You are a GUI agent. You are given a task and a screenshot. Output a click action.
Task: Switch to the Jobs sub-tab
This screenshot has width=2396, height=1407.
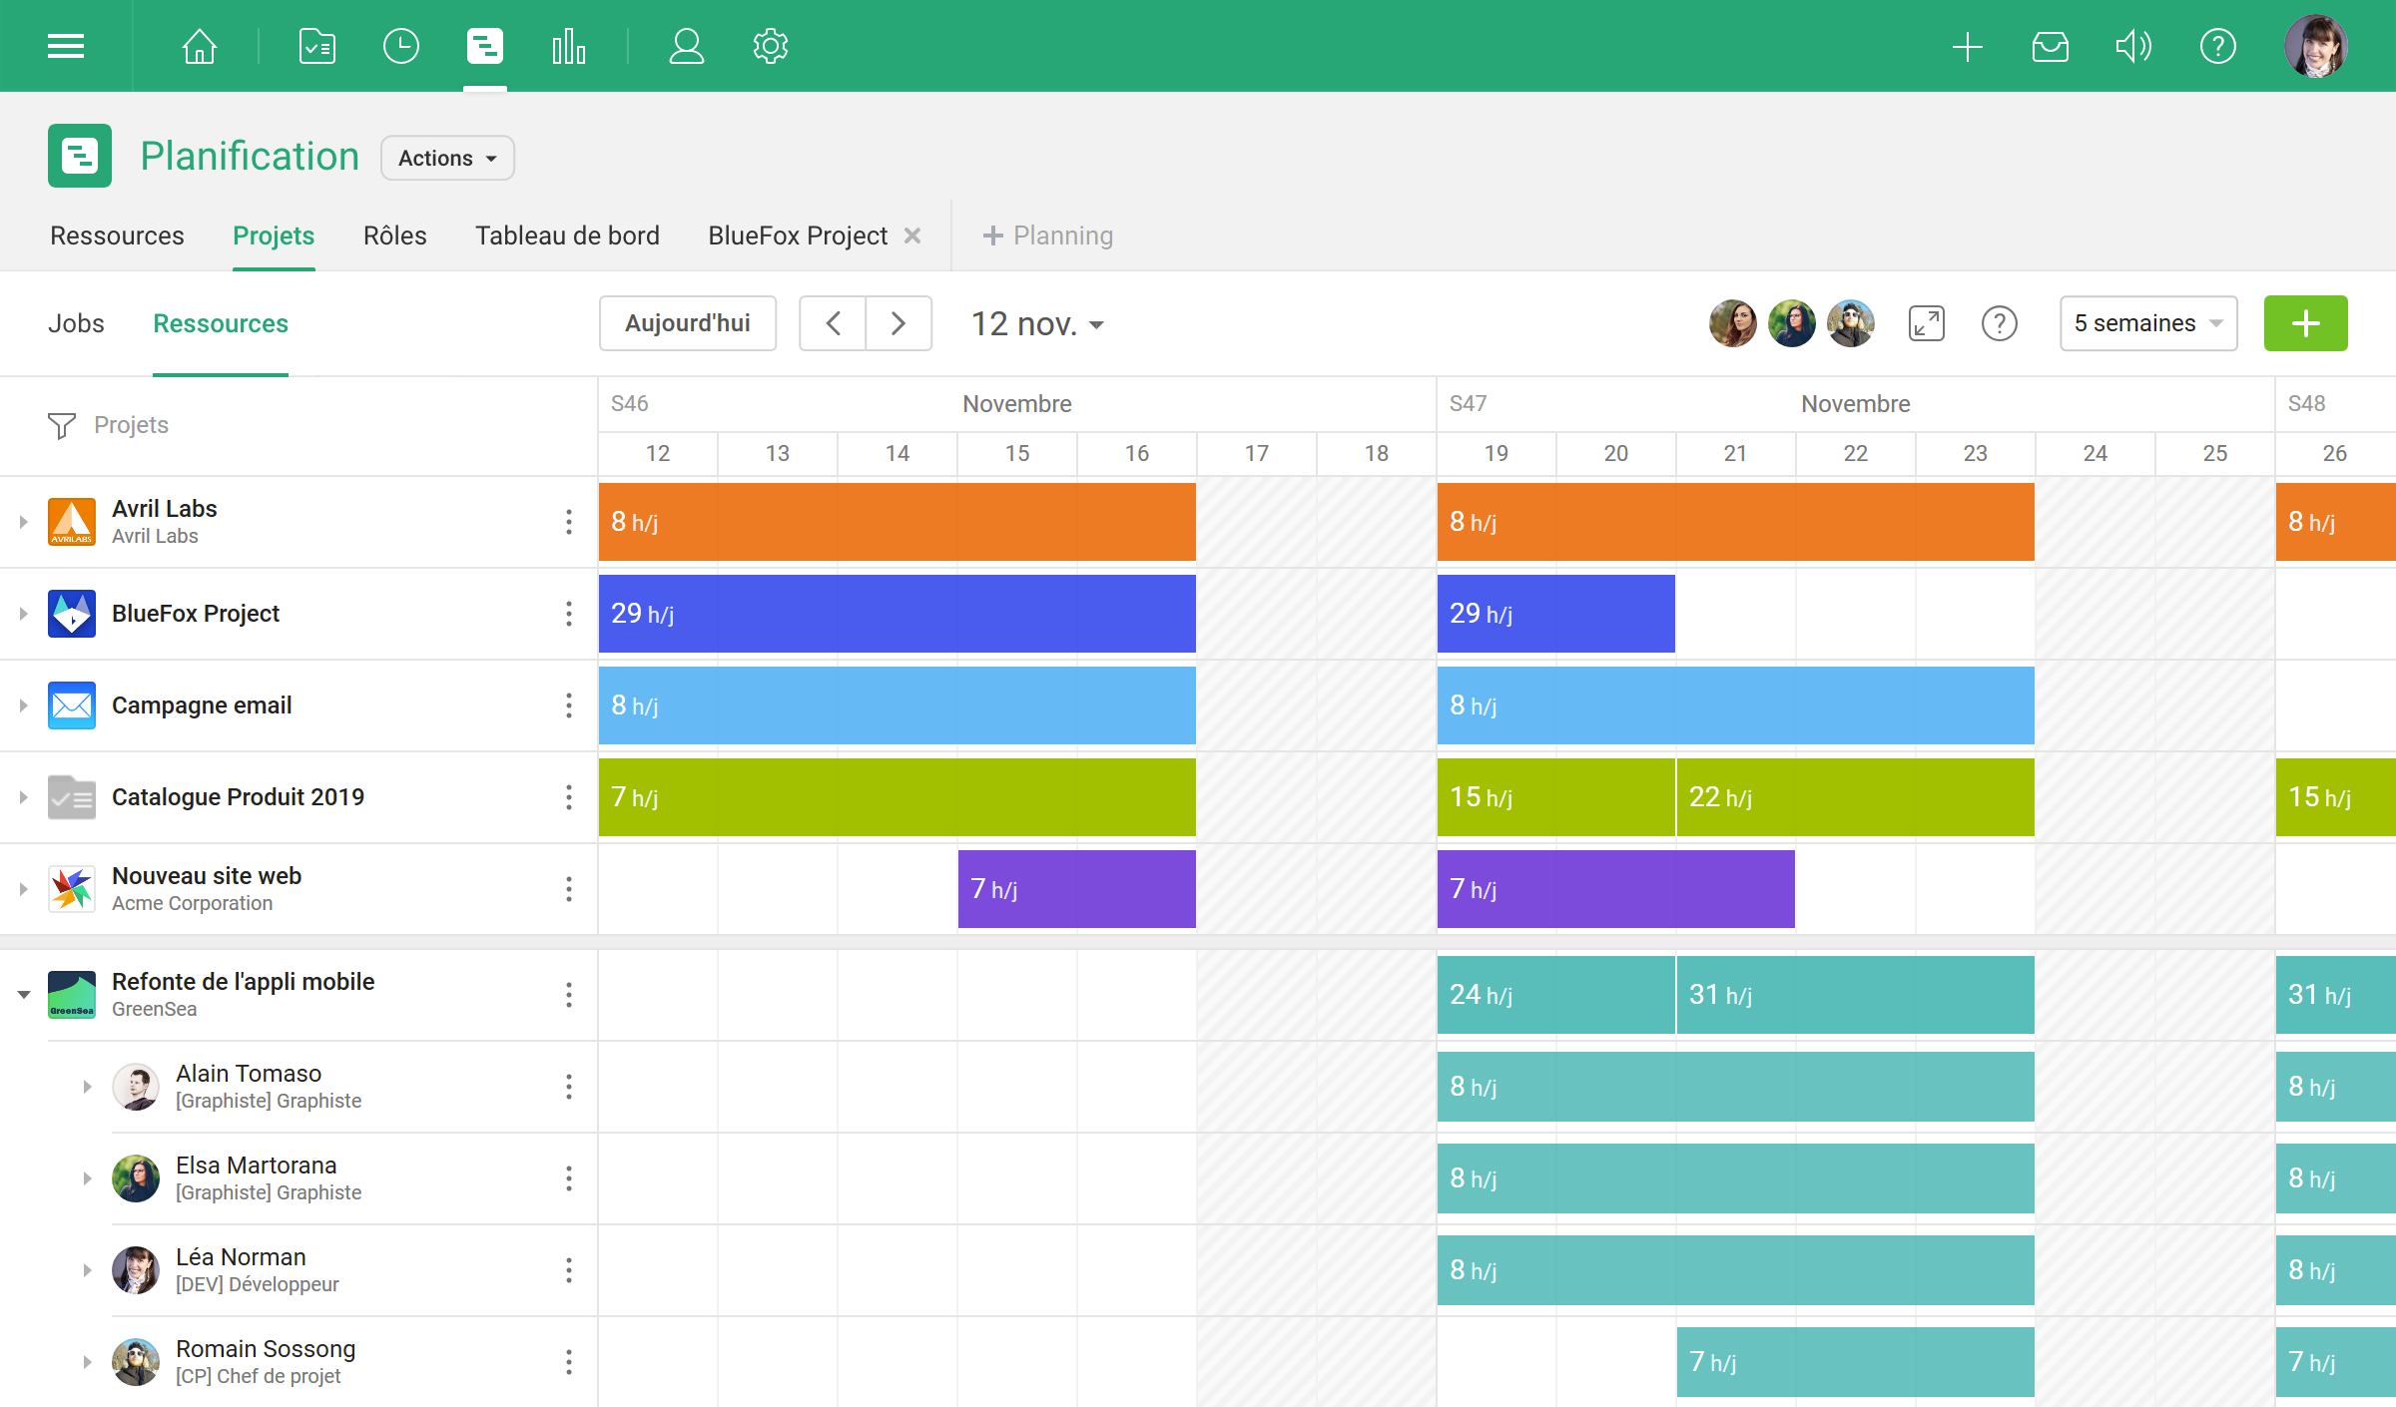point(76,323)
